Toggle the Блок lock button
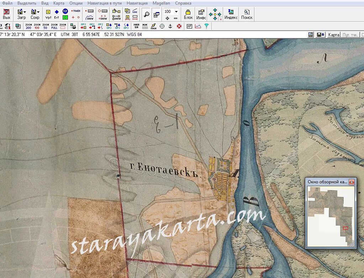 point(188,14)
